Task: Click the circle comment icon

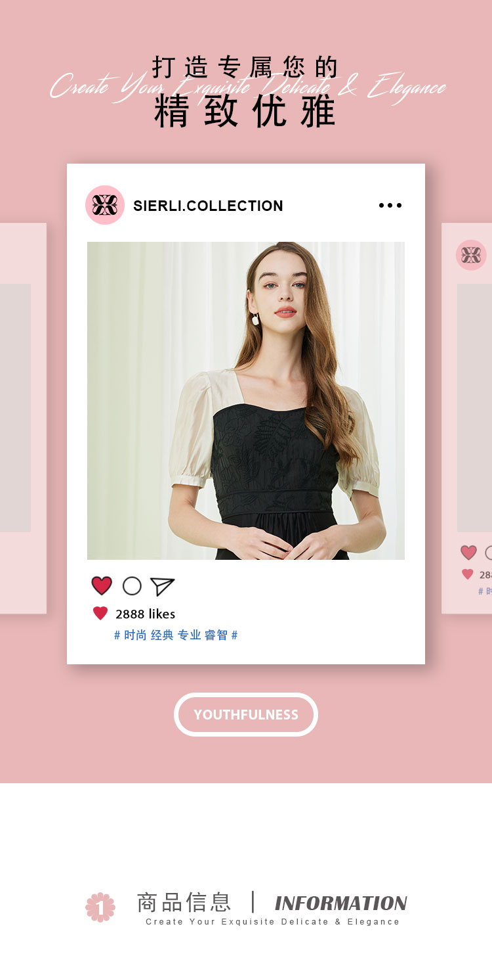Action: click(x=132, y=585)
